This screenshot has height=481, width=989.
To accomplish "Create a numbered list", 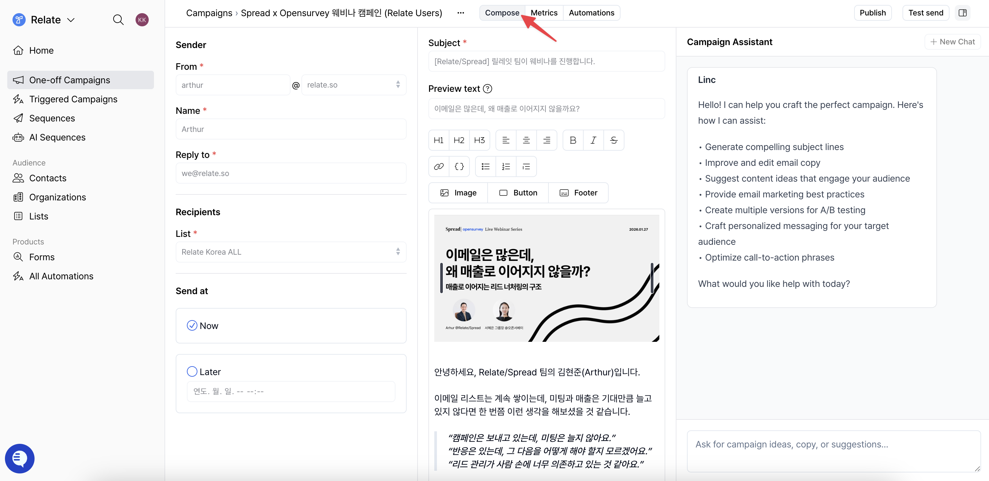I will click(x=506, y=166).
